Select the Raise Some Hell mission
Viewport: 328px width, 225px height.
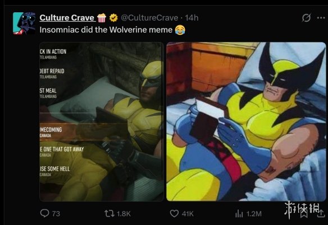(x=54, y=171)
